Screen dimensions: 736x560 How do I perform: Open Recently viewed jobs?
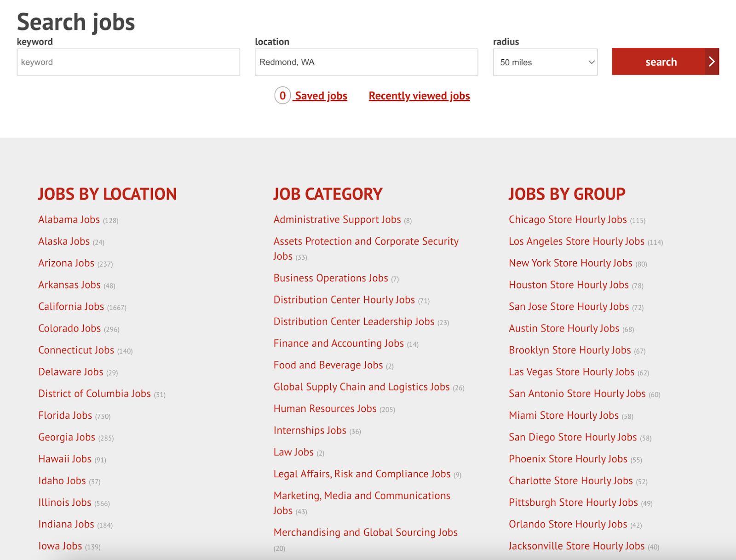click(419, 96)
